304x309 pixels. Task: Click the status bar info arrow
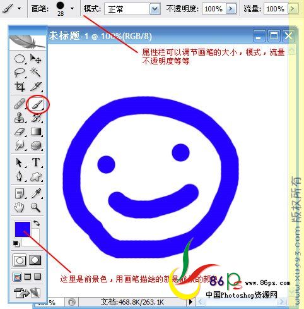point(190,301)
